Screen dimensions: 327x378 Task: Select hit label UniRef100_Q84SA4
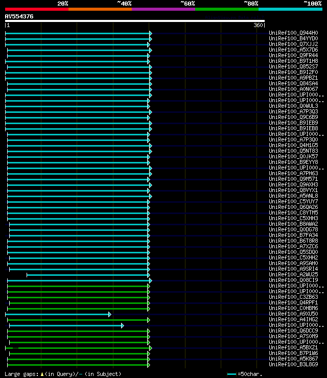[293, 83]
